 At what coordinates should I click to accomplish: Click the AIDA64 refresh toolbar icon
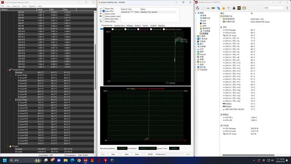198,8
